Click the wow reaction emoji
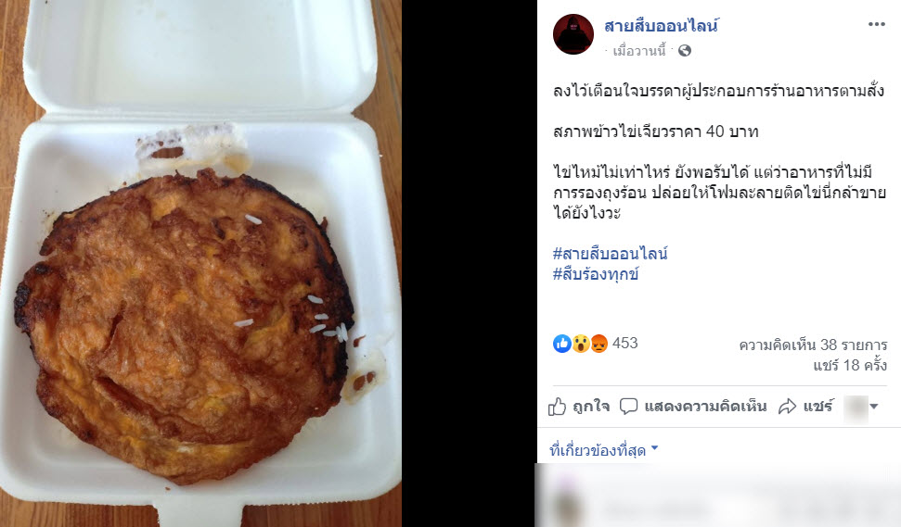The image size is (901, 527). tap(580, 344)
